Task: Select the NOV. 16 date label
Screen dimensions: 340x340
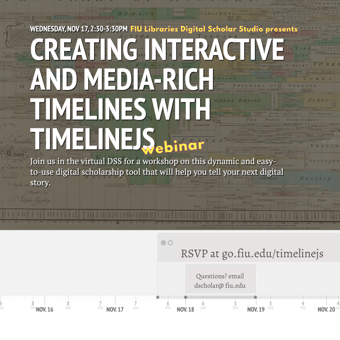Action: pyautogui.click(x=44, y=309)
